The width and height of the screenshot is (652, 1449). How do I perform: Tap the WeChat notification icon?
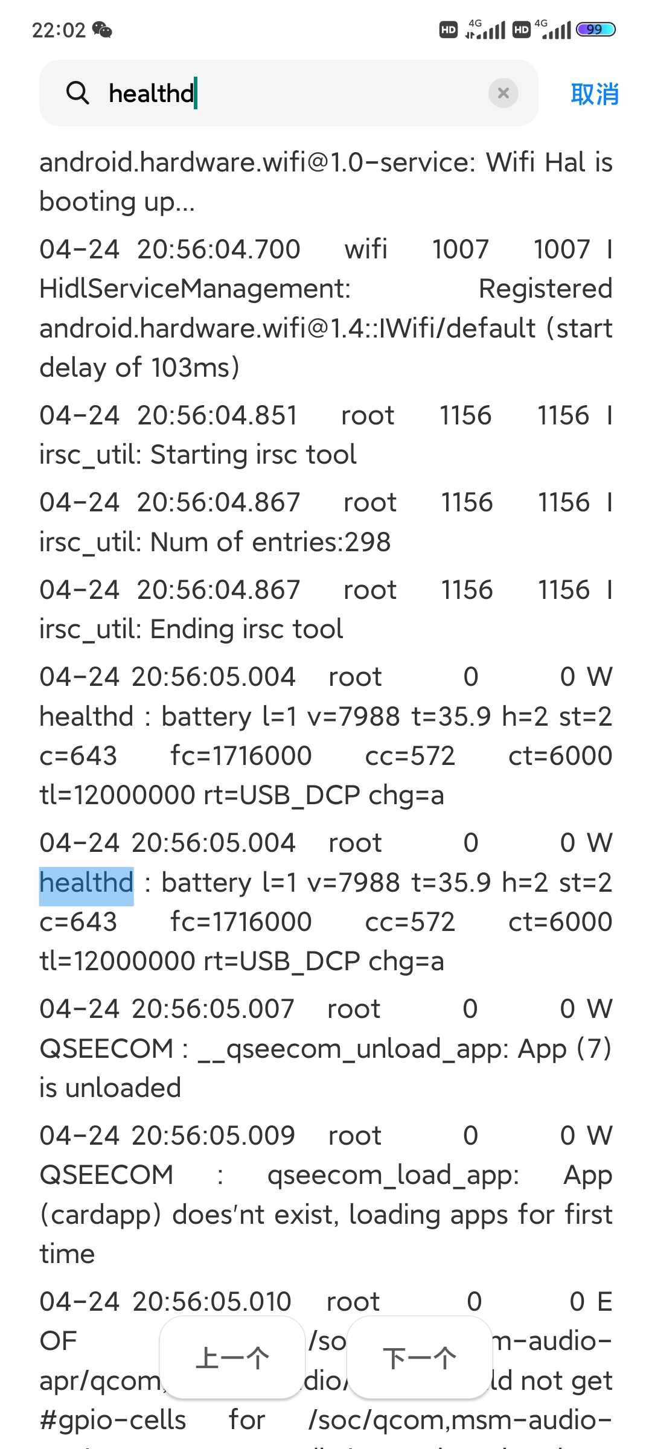[x=102, y=30]
